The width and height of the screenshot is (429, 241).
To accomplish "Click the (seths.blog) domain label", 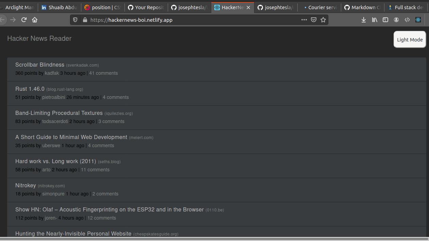I will click(x=109, y=161).
